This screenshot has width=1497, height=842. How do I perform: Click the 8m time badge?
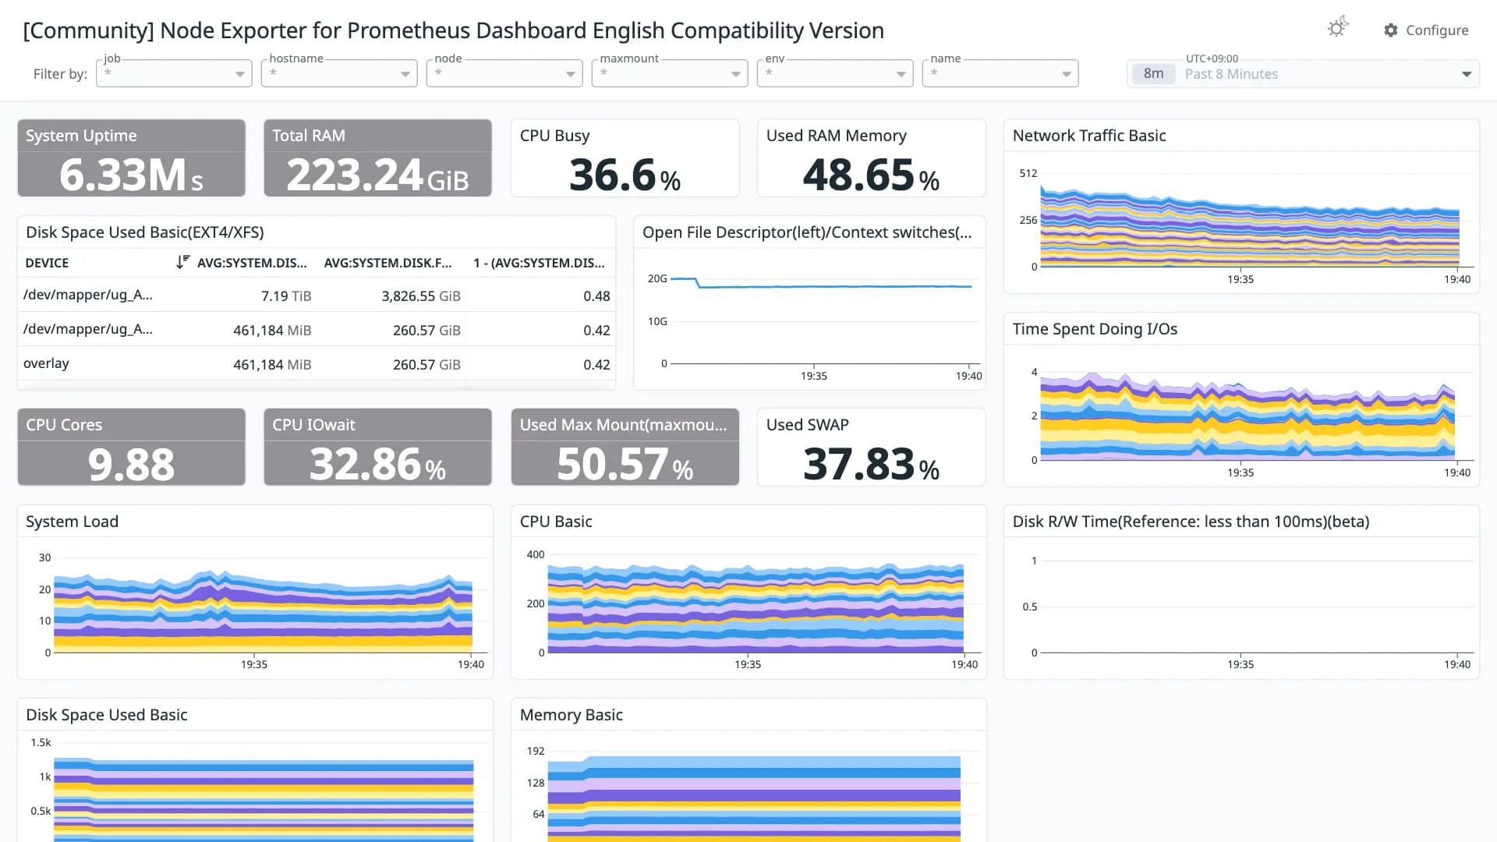point(1153,74)
